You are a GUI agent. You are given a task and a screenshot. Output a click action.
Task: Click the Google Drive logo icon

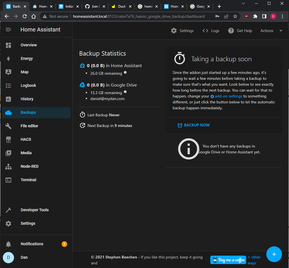pos(82,85)
